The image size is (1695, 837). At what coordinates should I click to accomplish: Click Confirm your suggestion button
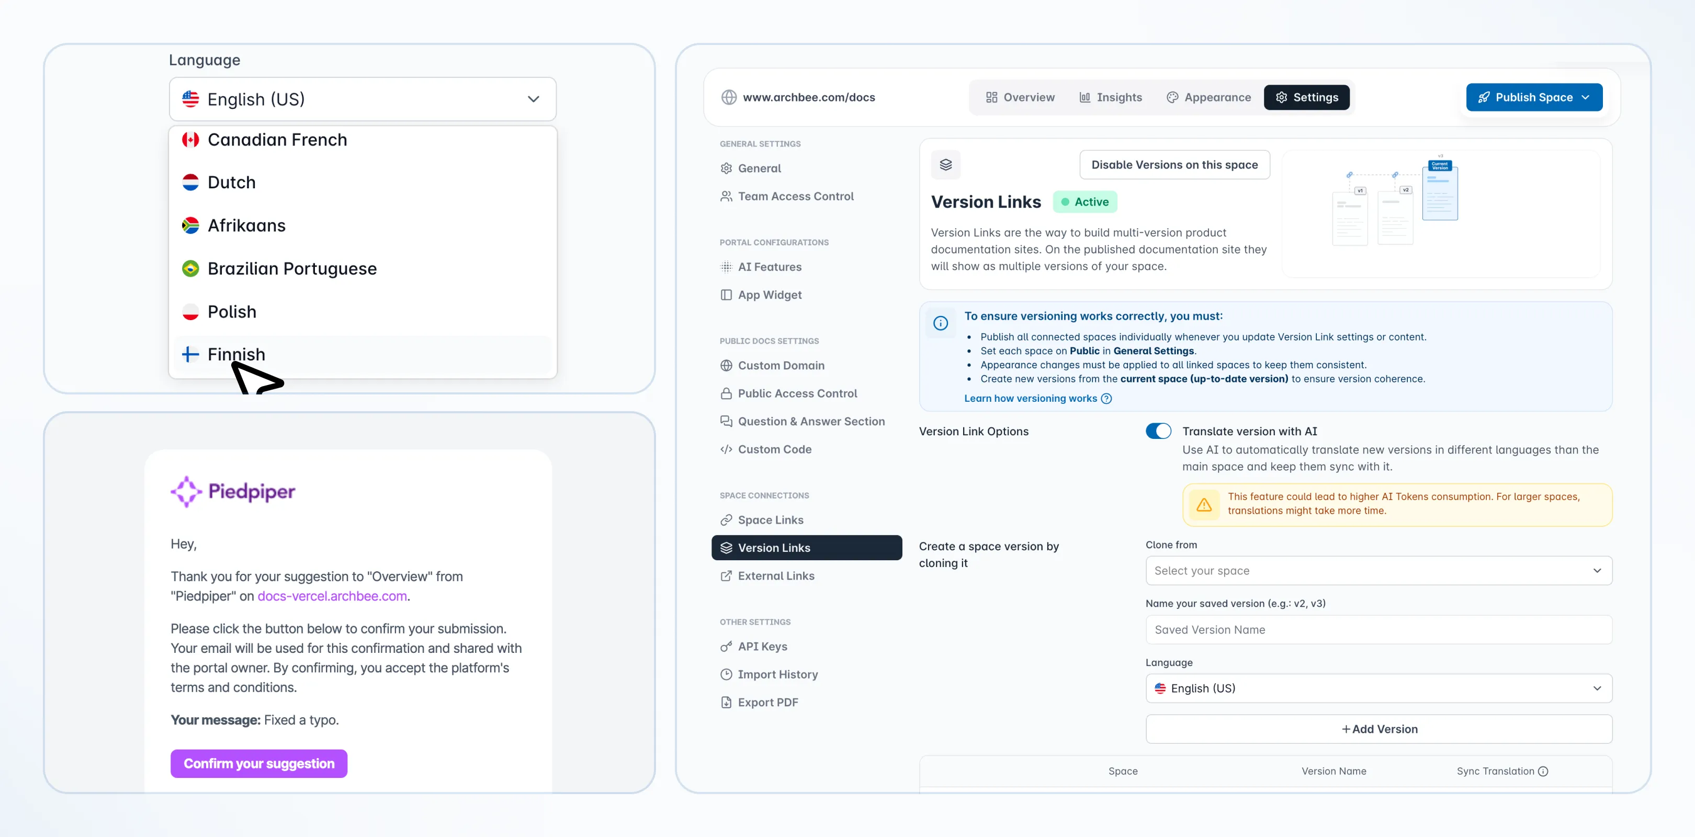tap(258, 764)
